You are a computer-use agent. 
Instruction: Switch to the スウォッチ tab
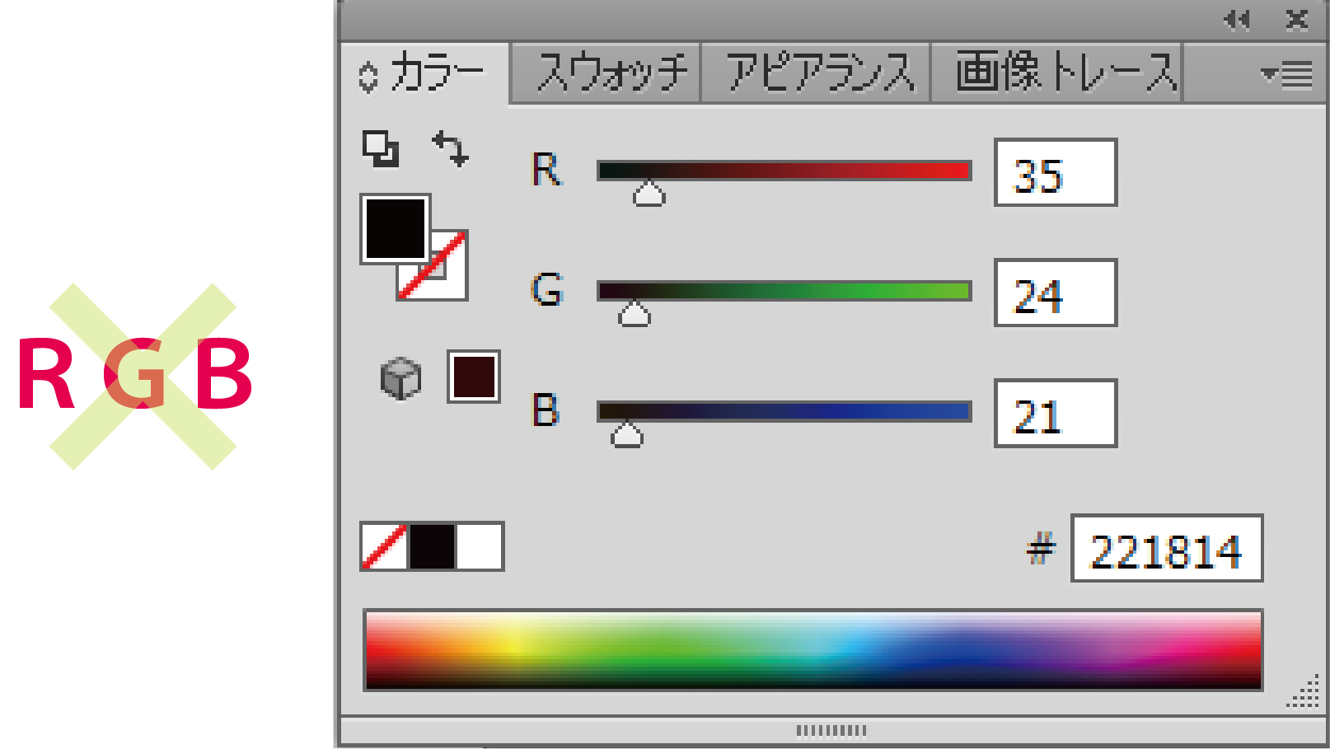610,73
